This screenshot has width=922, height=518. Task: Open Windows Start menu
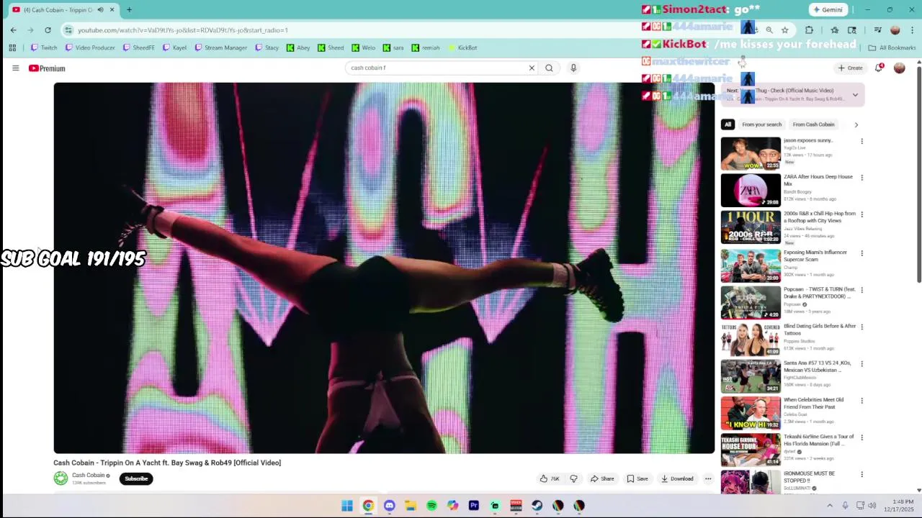[x=347, y=506]
